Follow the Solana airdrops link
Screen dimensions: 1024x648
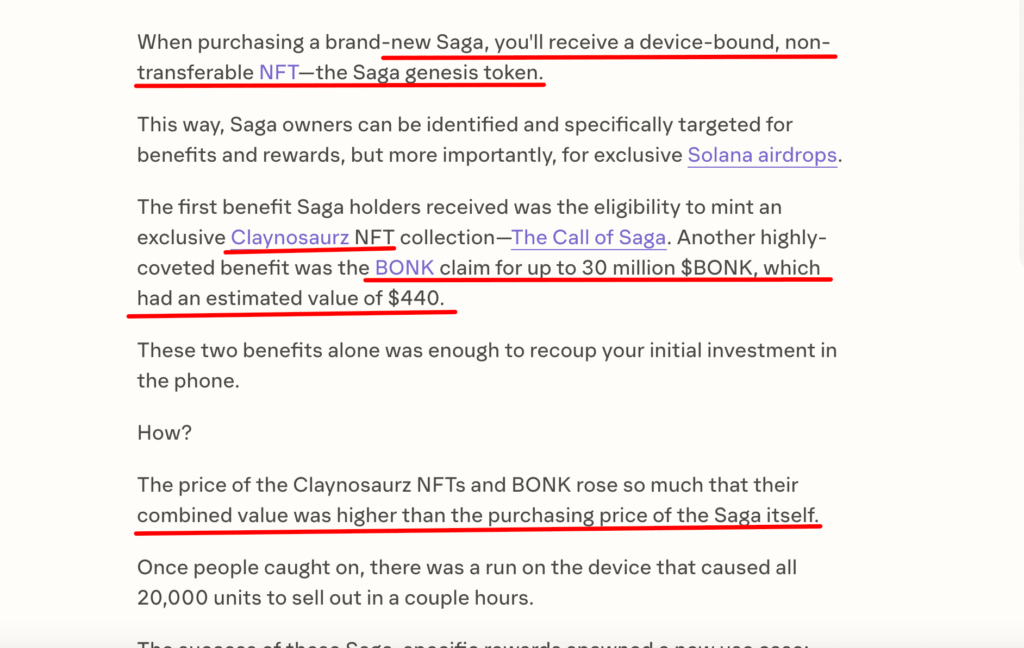[762, 155]
